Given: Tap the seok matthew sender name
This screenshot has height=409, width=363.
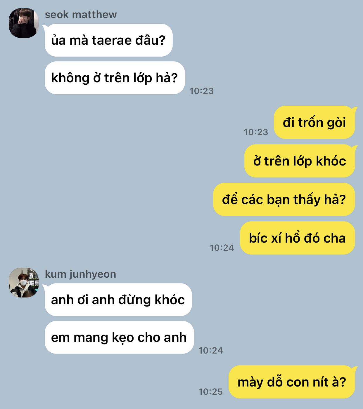Looking at the screenshot, I should point(81,14).
